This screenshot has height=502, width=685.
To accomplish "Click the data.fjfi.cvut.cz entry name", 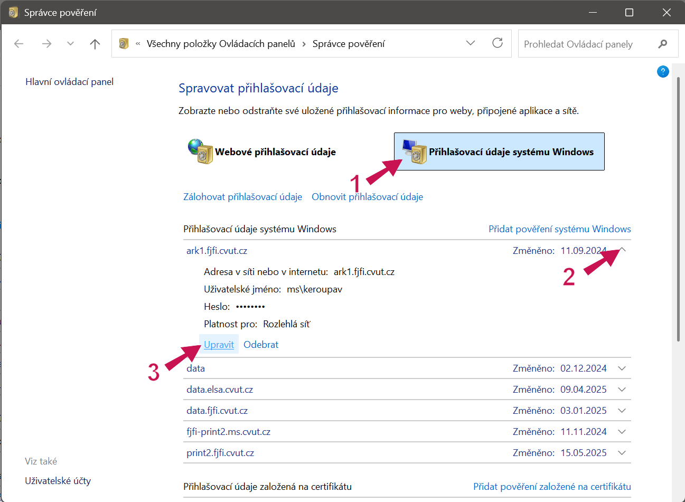I will coord(217,411).
